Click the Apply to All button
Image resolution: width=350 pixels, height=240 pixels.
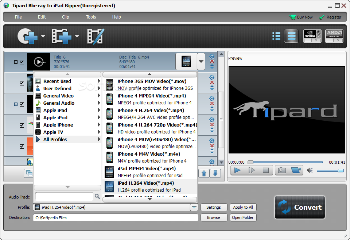(243, 207)
